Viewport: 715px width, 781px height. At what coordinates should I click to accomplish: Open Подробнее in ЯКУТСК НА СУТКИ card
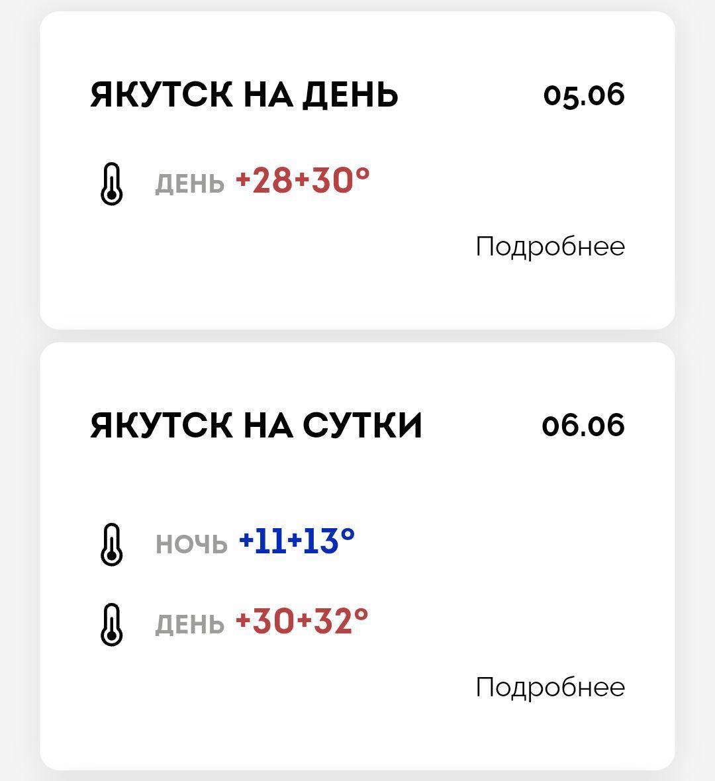pos(550,687)
